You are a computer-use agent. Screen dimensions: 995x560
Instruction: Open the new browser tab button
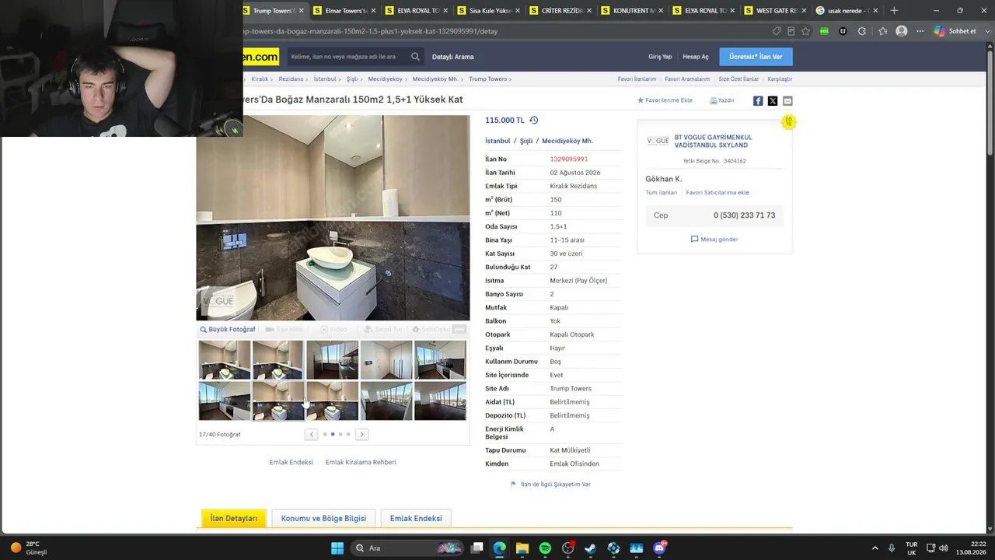(x=894, y=10)
